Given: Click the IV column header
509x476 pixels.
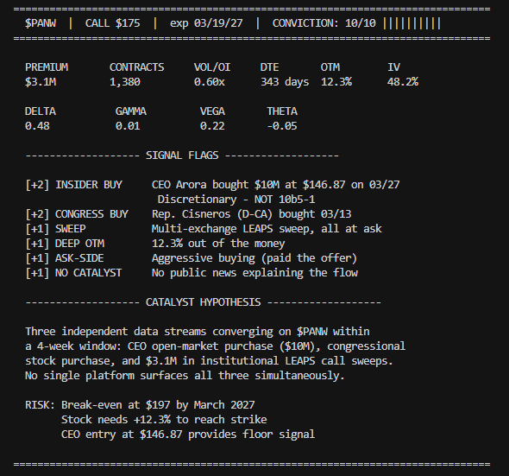Looking at the screenshot, I should click(393, 67).
